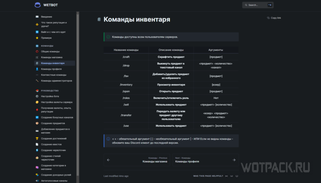Click the right arrow for next page
This screenshot has width=321, height=183.
click(x=234, y=160)
